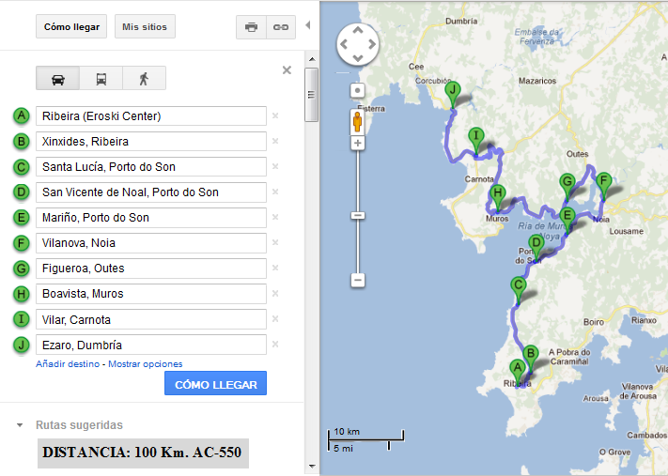Close the directions panel with X
Viewport: 668px width, 476px height.
tap(287, 70)
